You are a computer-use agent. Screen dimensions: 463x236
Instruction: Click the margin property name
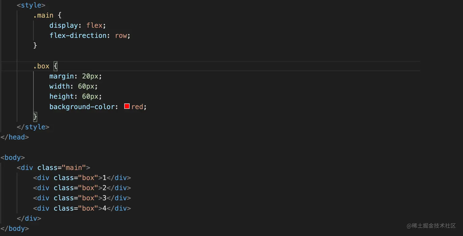62,76
